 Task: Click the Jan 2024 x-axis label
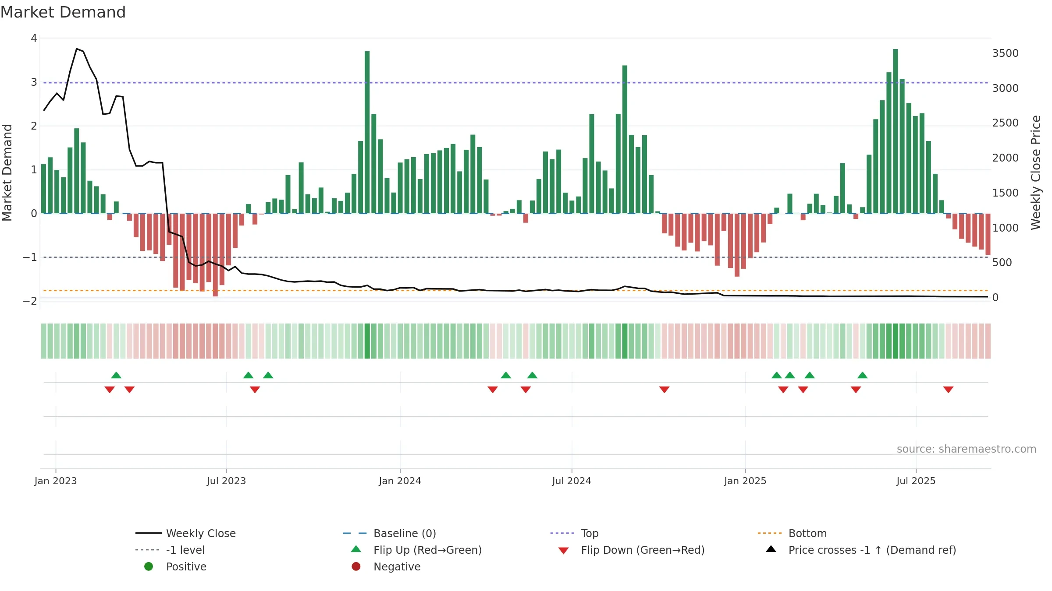400,481
